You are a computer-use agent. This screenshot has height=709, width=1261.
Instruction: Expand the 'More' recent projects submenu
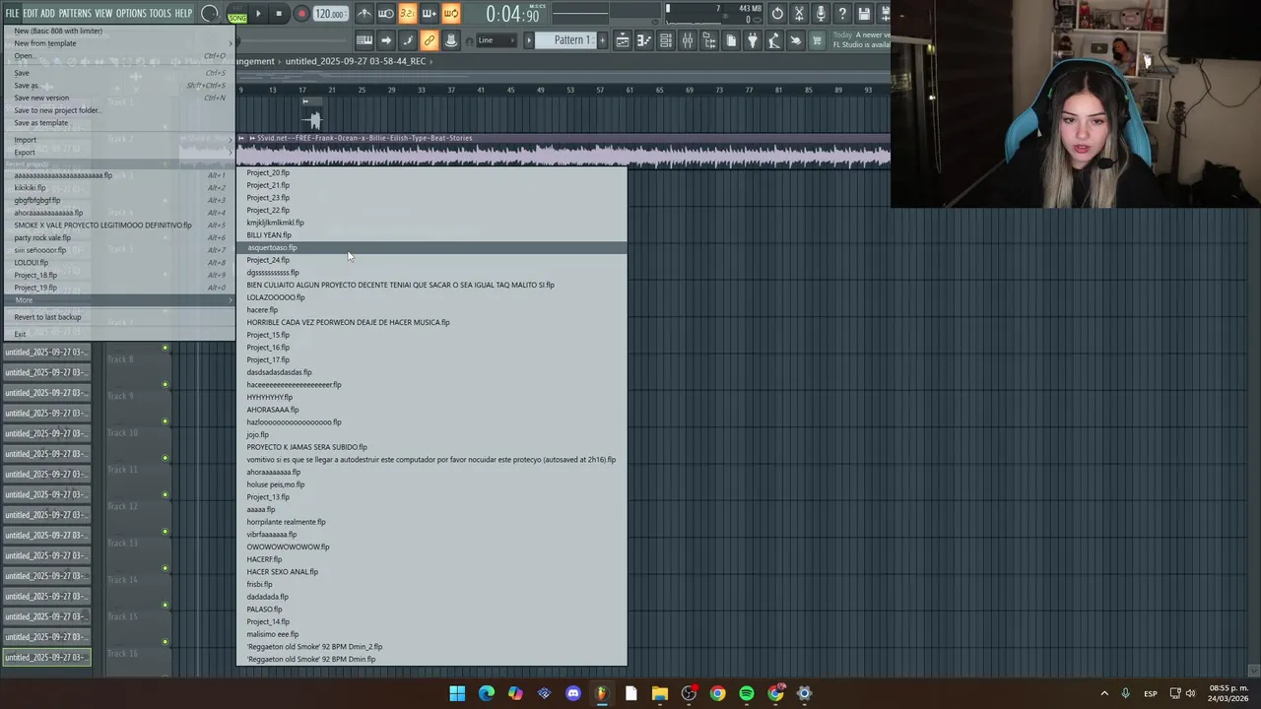118,300
